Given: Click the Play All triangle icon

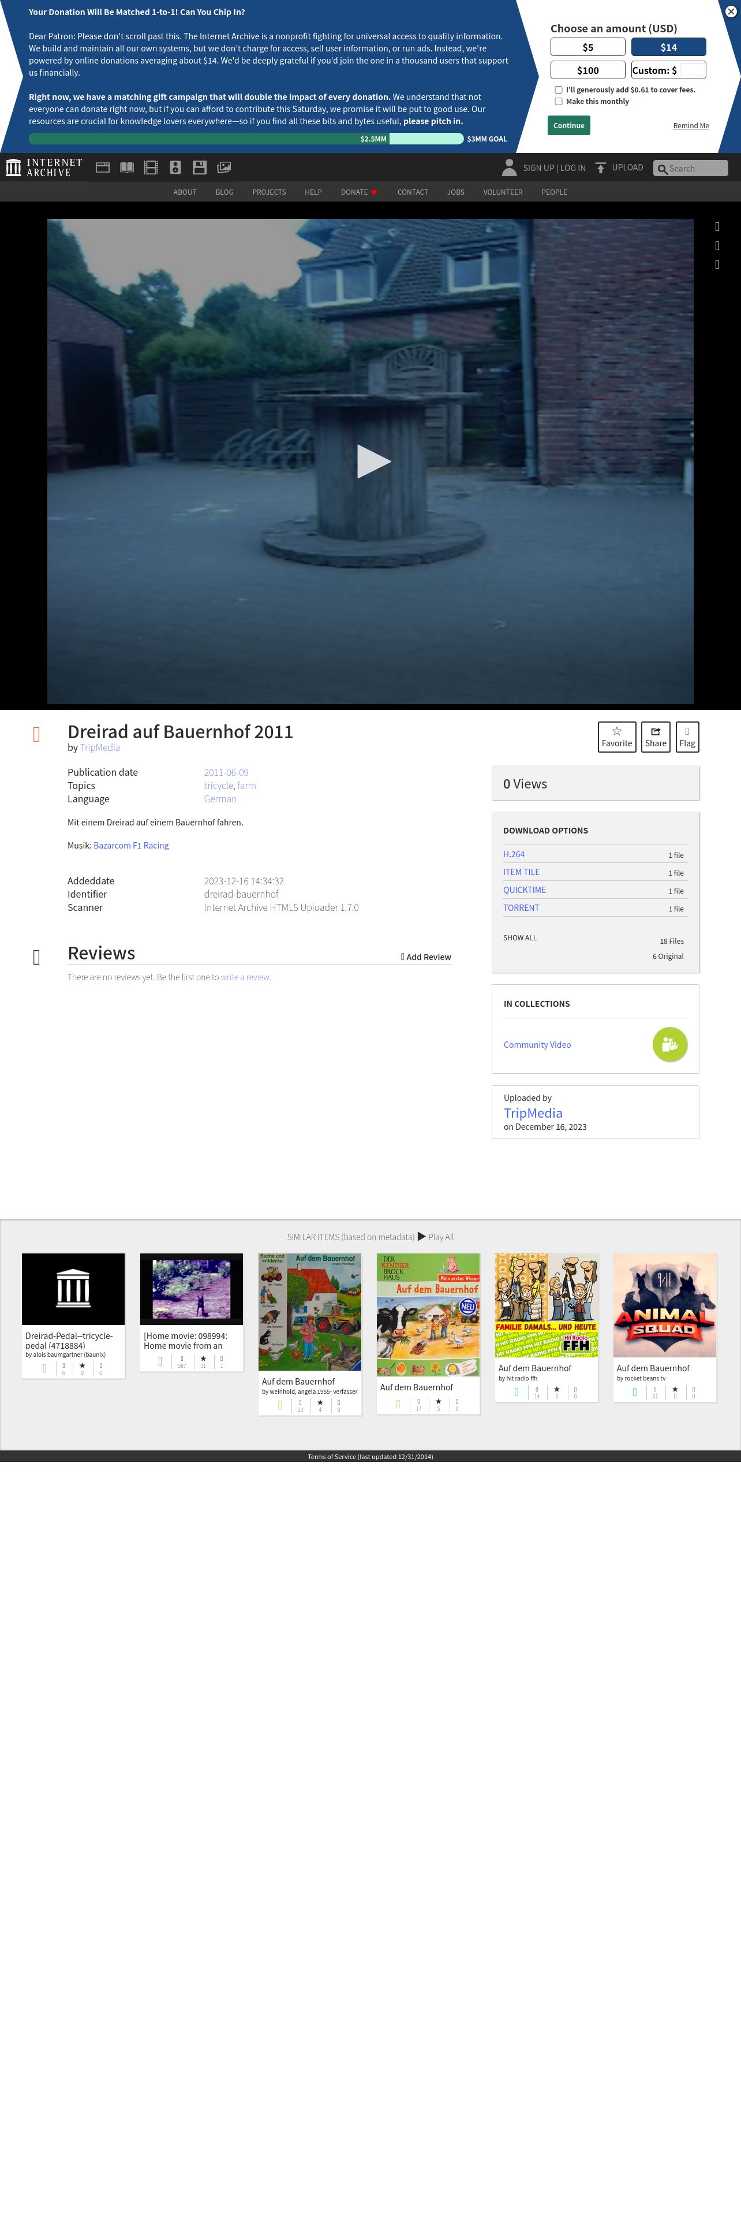Looking at the screenshot, I should coord(422,1236).
